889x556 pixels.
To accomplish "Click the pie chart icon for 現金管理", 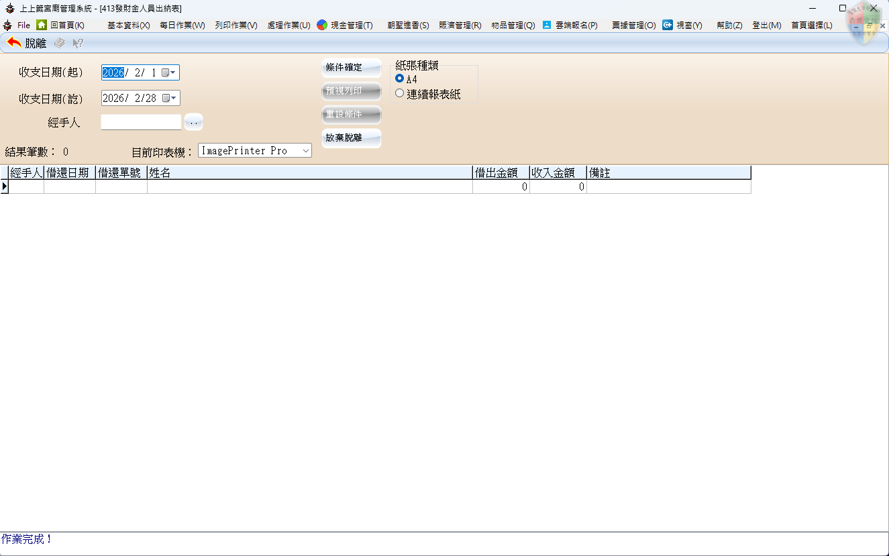I will [322, 25].
